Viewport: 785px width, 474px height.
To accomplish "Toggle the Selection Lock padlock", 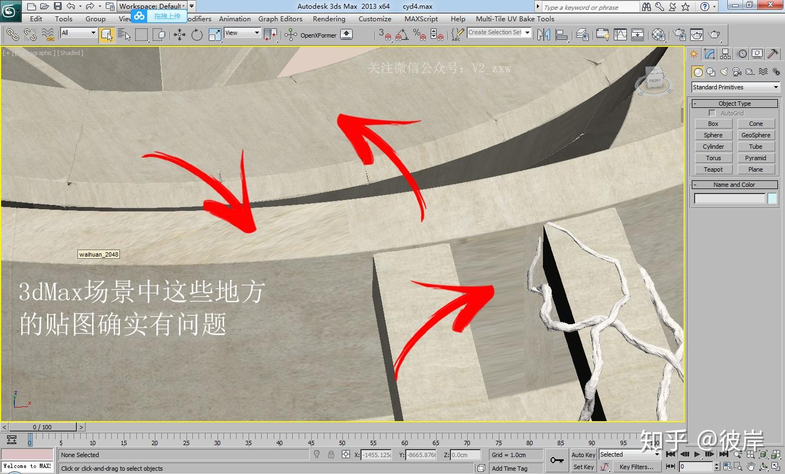I will 331,454.
